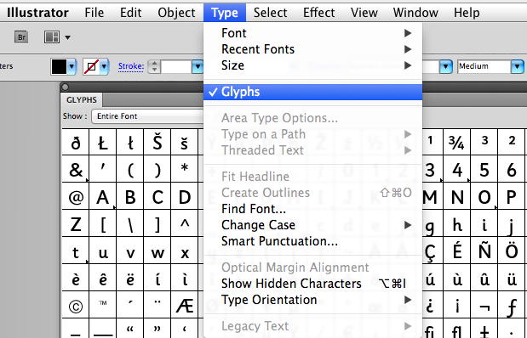Click the stroke weight input field
The image size is (527, 338).
pyautogui.click(x=176, y=66)
